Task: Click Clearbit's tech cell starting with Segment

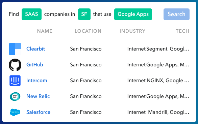Action: [x=168, y=49]
